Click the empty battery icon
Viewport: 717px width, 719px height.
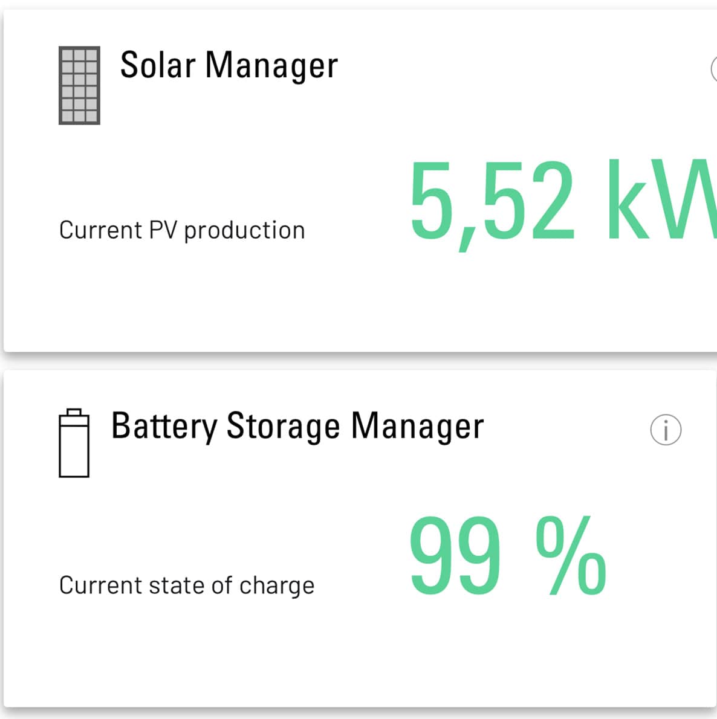(74, 443)
